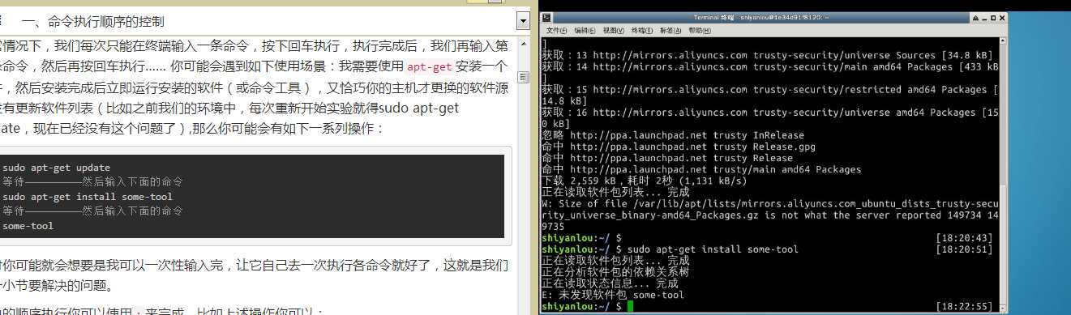This screenshot has height=315, width=1071.
Task: Open the 编辑(E) menu in Terminal
Action: [x=585, y=30]
